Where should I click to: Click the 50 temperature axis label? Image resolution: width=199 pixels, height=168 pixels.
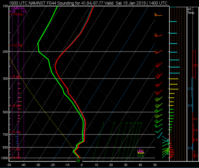pos(155,165)
